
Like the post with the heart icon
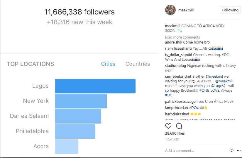(168, 126)
